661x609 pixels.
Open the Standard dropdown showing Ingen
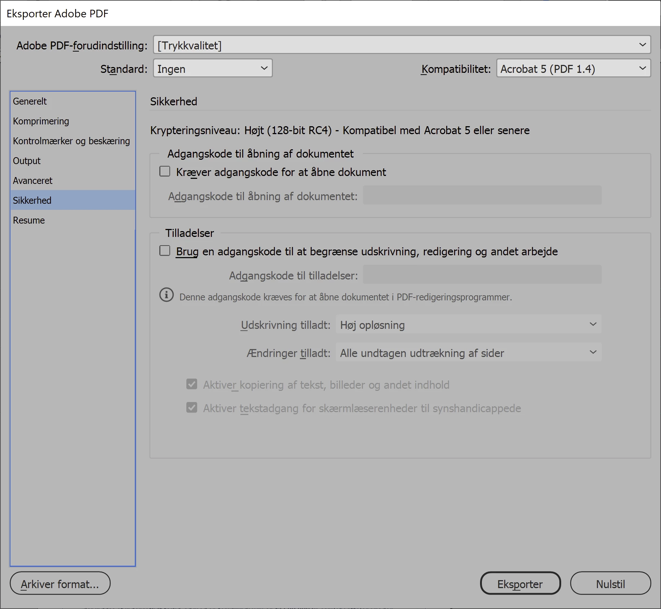(213, 68)
